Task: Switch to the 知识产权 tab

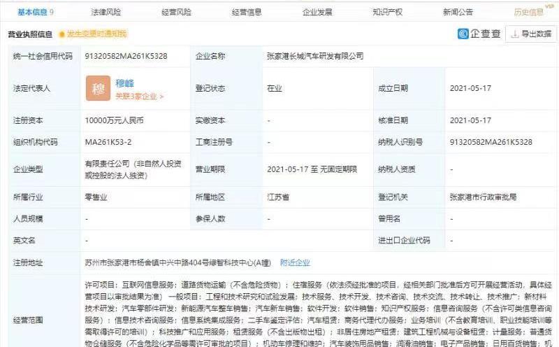Action: pos(388,12)
